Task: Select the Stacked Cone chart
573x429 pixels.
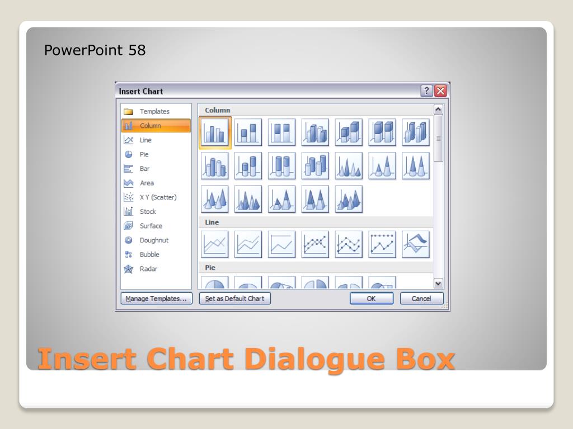Action: [382, 165]
